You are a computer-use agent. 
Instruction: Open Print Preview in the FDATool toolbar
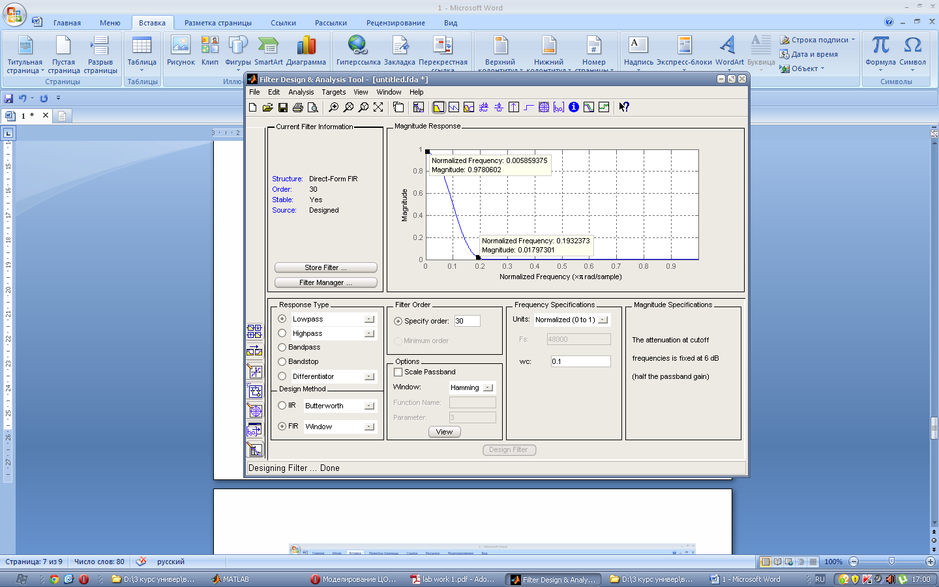tap(313, 107)
